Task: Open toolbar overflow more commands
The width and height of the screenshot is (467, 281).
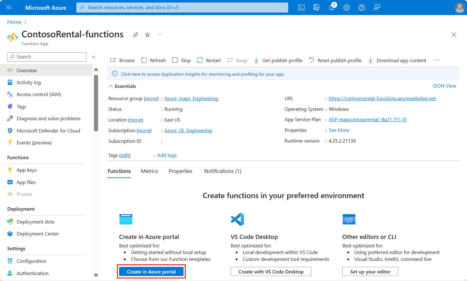Action: (437, 60)
